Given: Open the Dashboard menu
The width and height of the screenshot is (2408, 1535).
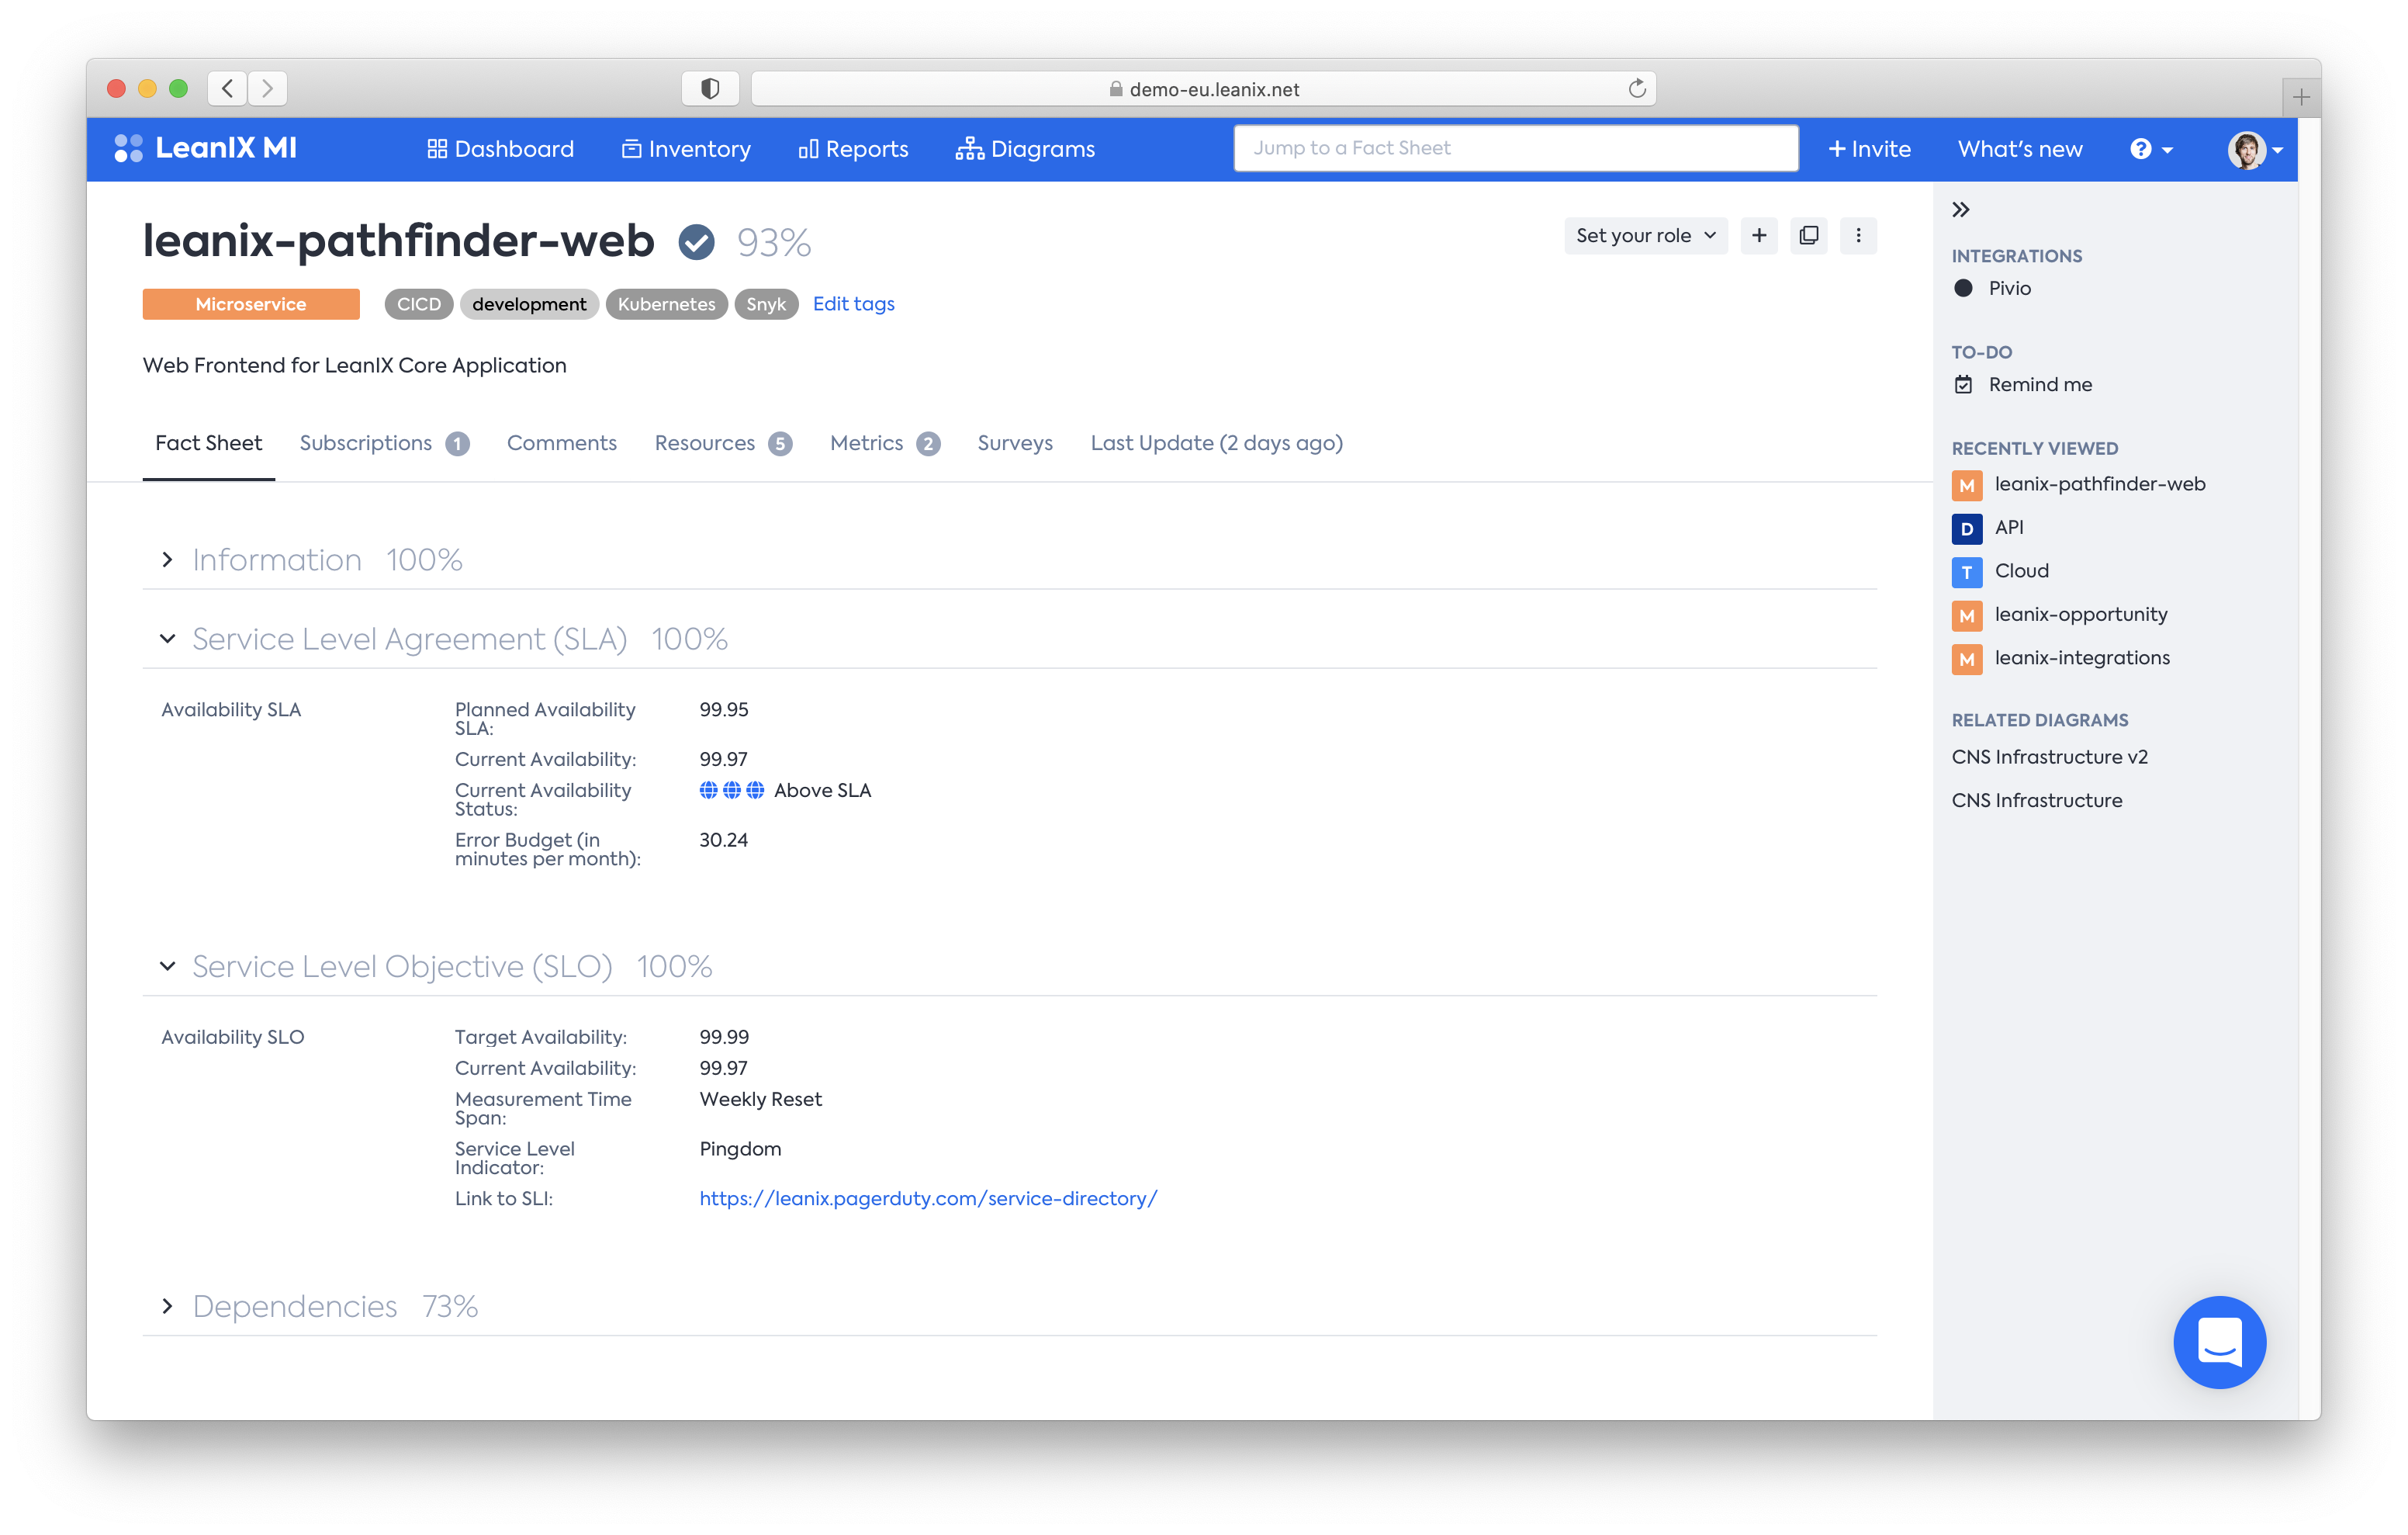Looking at the screenshot, I should tap(500, 149).
